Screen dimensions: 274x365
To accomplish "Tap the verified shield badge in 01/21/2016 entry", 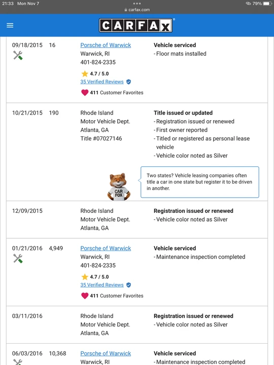I will (128, 285).
